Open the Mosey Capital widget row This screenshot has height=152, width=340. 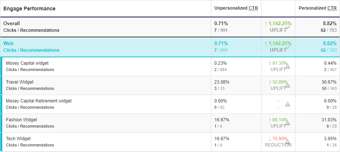point(170,67)
